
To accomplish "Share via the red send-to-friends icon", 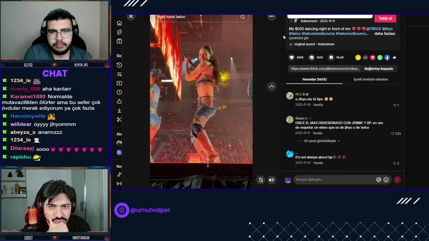I will coord(372,58).
